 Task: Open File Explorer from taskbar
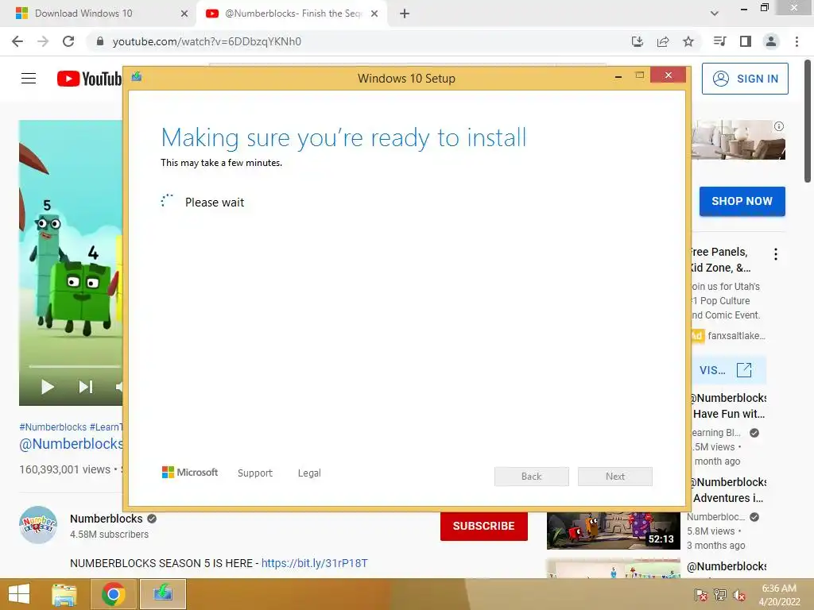[x=64, y=594]
